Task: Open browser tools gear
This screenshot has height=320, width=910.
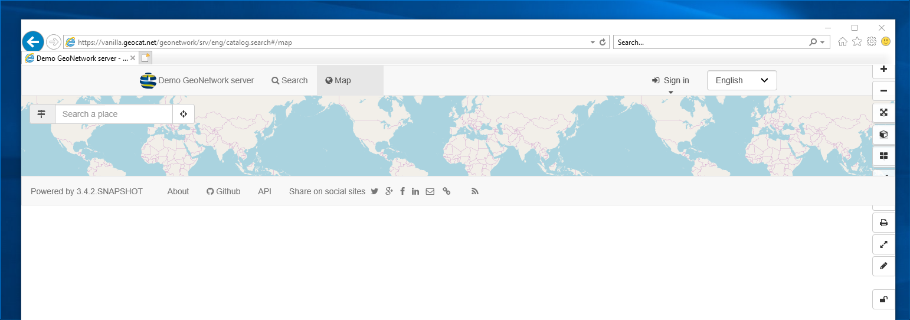Action: (871, 42)
